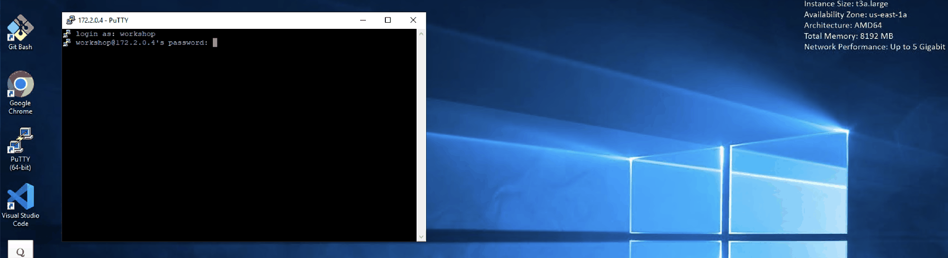Click 'Network Performance: Up to 5 Gigabit' text
The width and height of the screenshot is (948, 258).
pos(875,47)
